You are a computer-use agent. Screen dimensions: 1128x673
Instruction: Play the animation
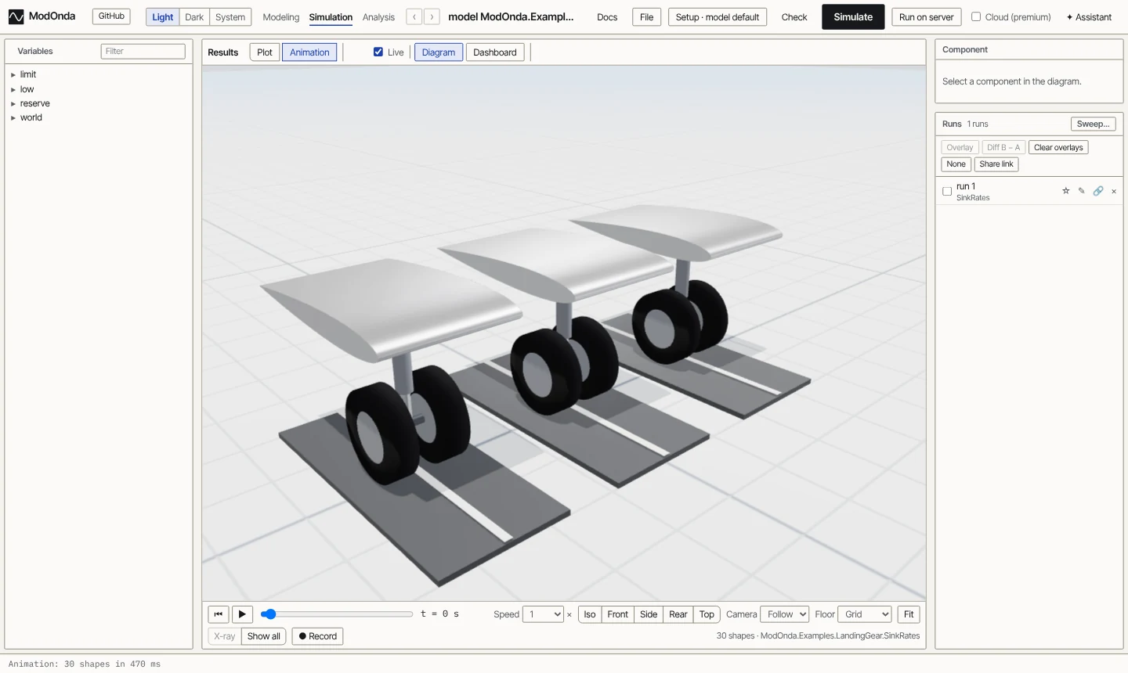[x=242, y=614]
